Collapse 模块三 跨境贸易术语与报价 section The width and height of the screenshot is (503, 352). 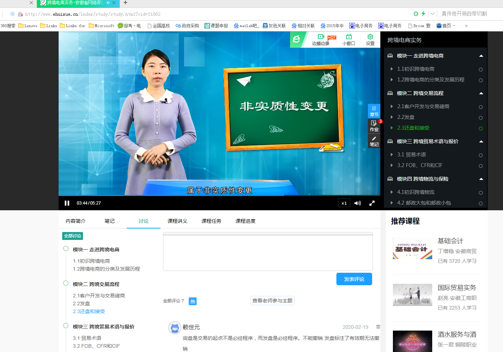[481, 142]
